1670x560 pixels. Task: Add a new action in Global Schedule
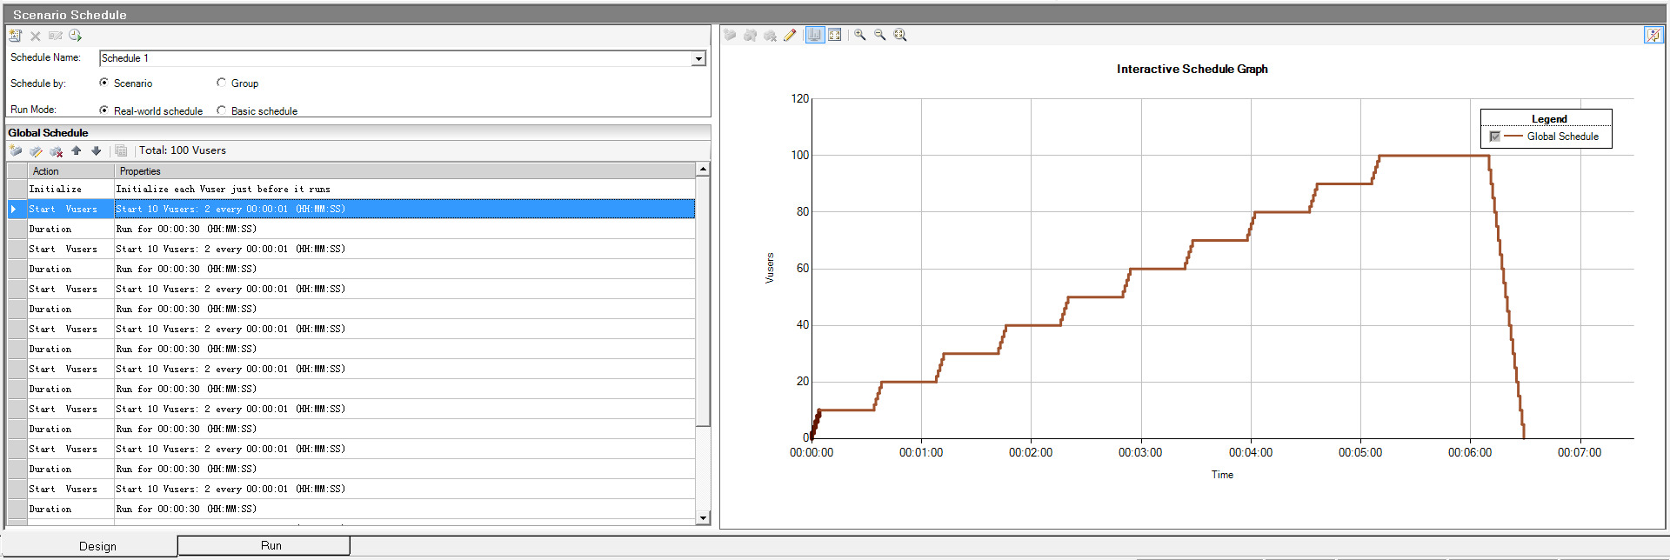point(16,151)
